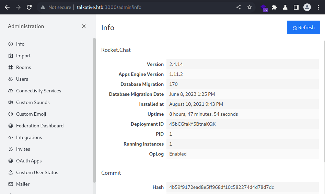
Task: Close the Administration sidebar
Action: [x=84, y=26]
